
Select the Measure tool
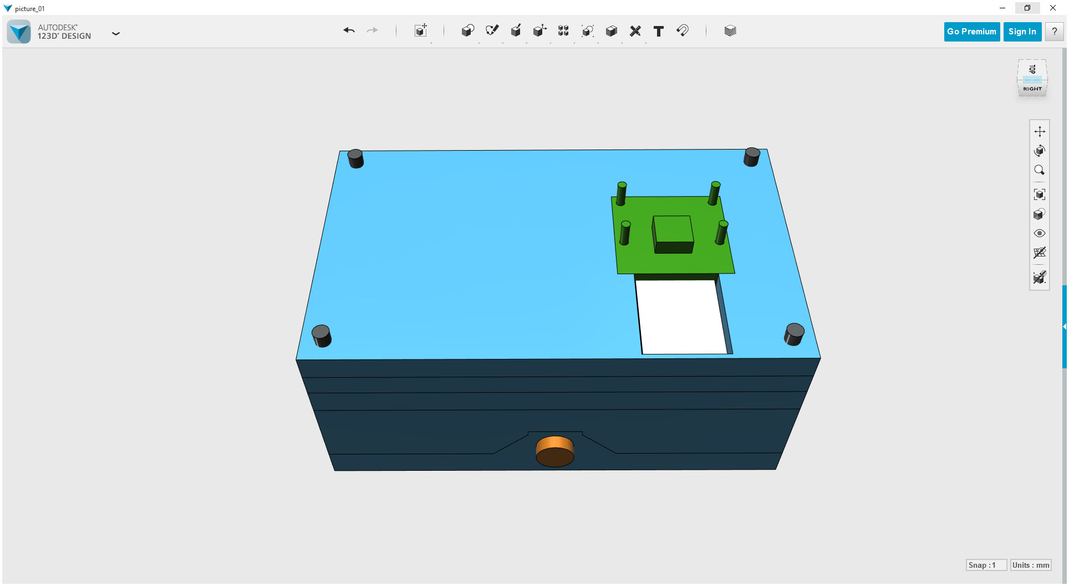(635, 31)
